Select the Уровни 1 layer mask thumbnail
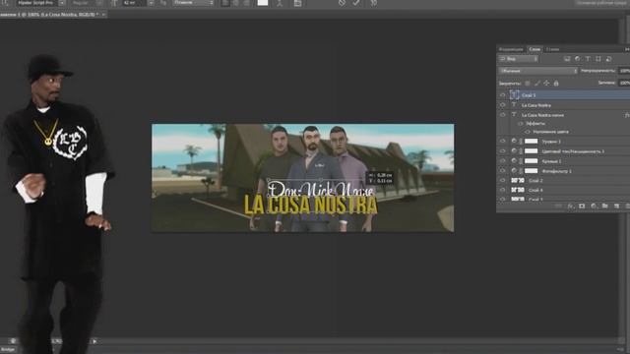This screenshot has height=354, width=630. pos(532,142)
